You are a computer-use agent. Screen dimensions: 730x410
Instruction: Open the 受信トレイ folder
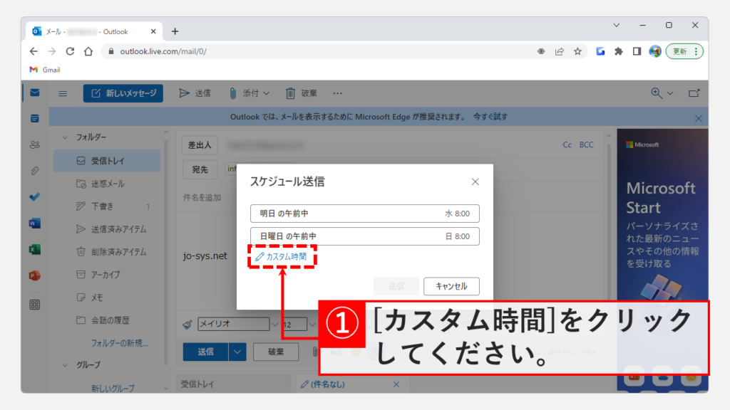point(107,161)
